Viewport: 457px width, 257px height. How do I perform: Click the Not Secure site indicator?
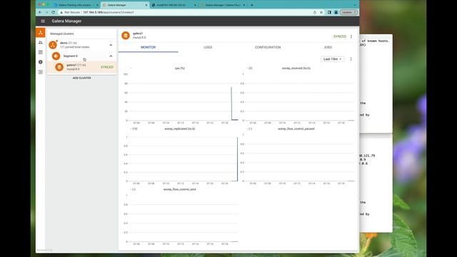click(70, 13)
